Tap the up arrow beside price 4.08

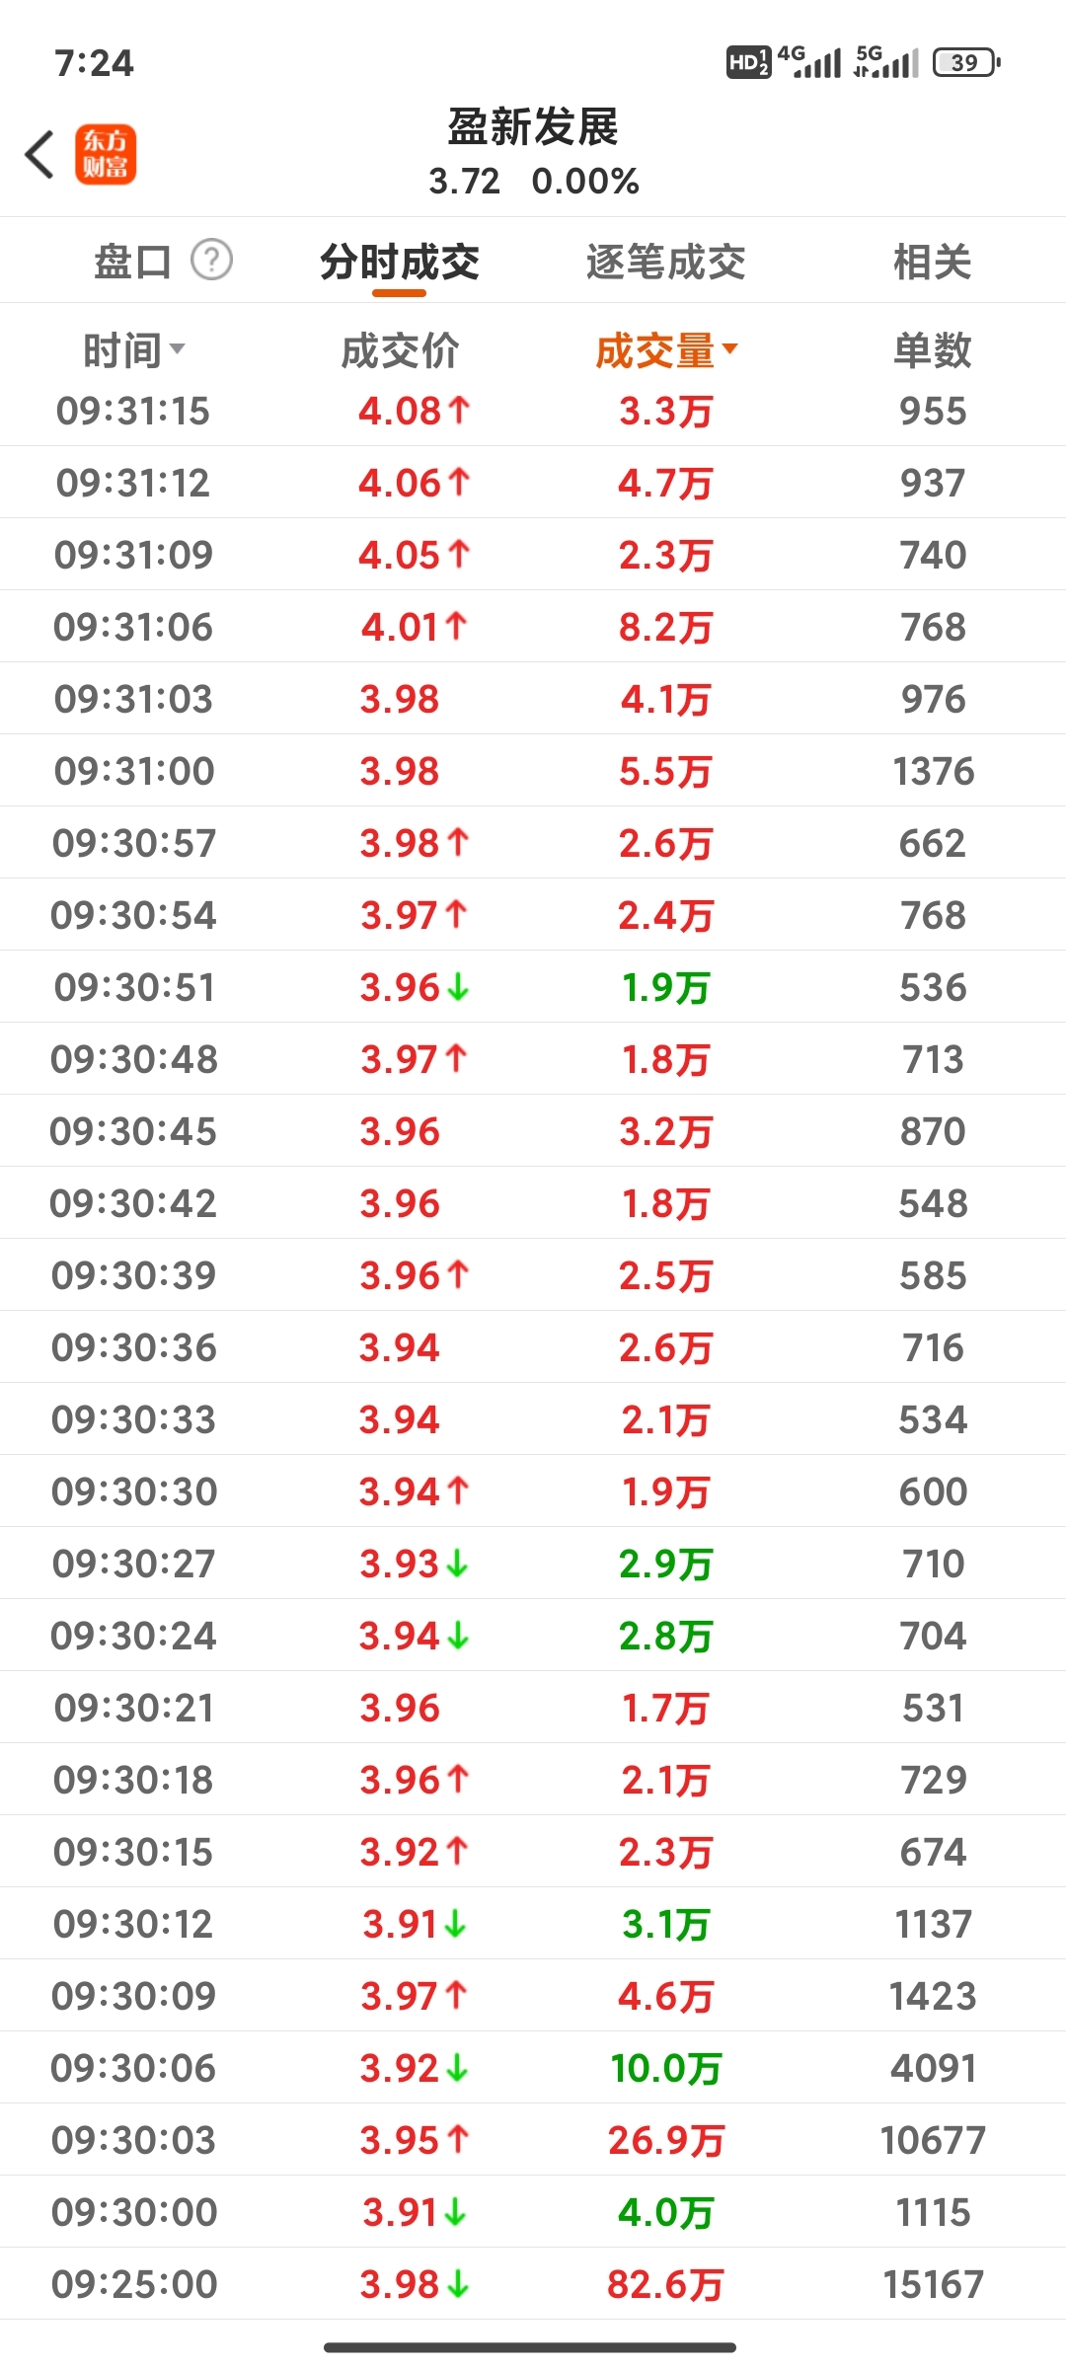coord(458,410)
